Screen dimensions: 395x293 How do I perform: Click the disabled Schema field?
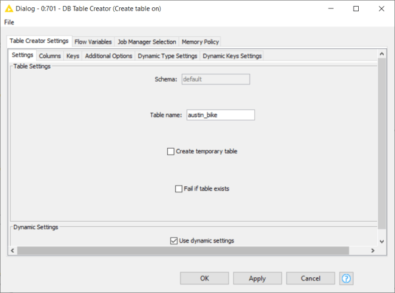216,79
